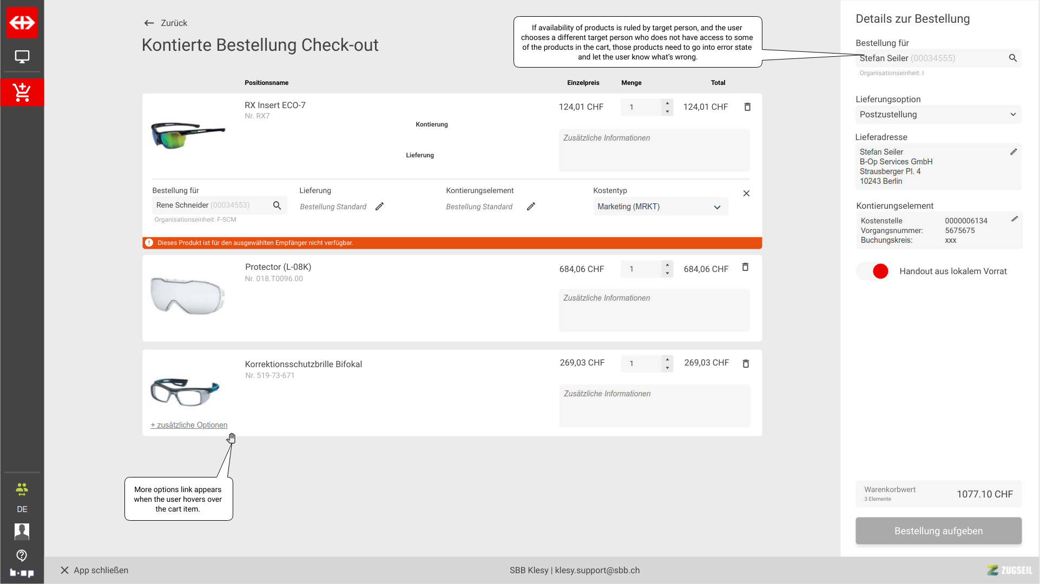Click Zusätzliche Informationen field for Protector
The width and height of the screenshot is (1040, 584).
[654, 310]
